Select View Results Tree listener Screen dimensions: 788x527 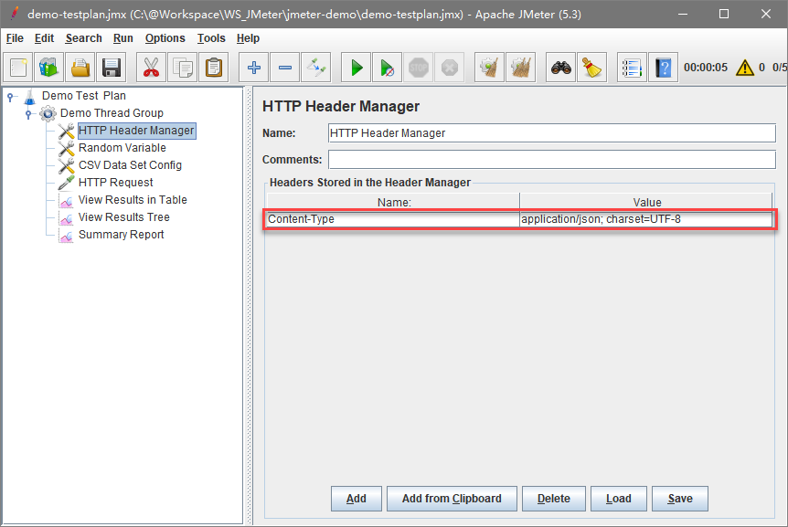(124, 217)
